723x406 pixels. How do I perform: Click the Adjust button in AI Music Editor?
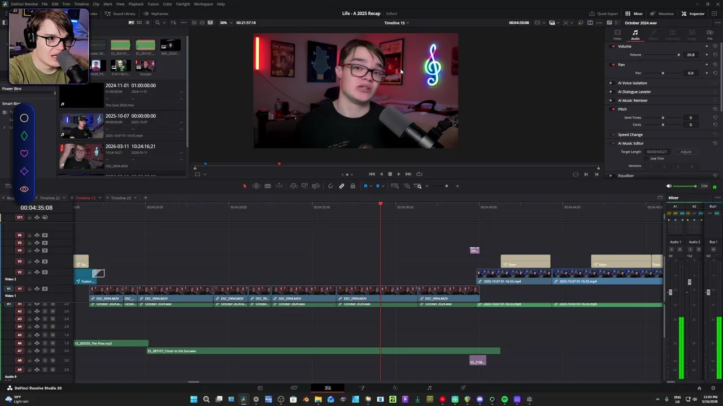click(x=686, y=152)
